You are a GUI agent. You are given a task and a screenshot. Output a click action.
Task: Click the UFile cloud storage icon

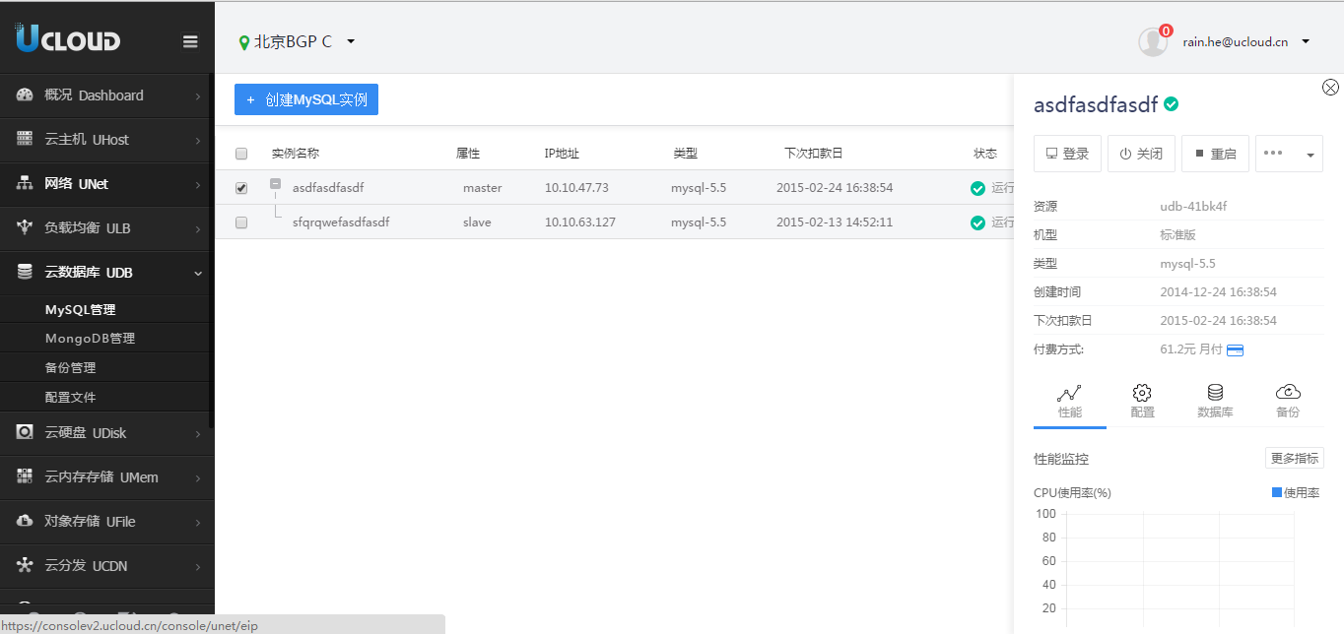pos(25,521)
